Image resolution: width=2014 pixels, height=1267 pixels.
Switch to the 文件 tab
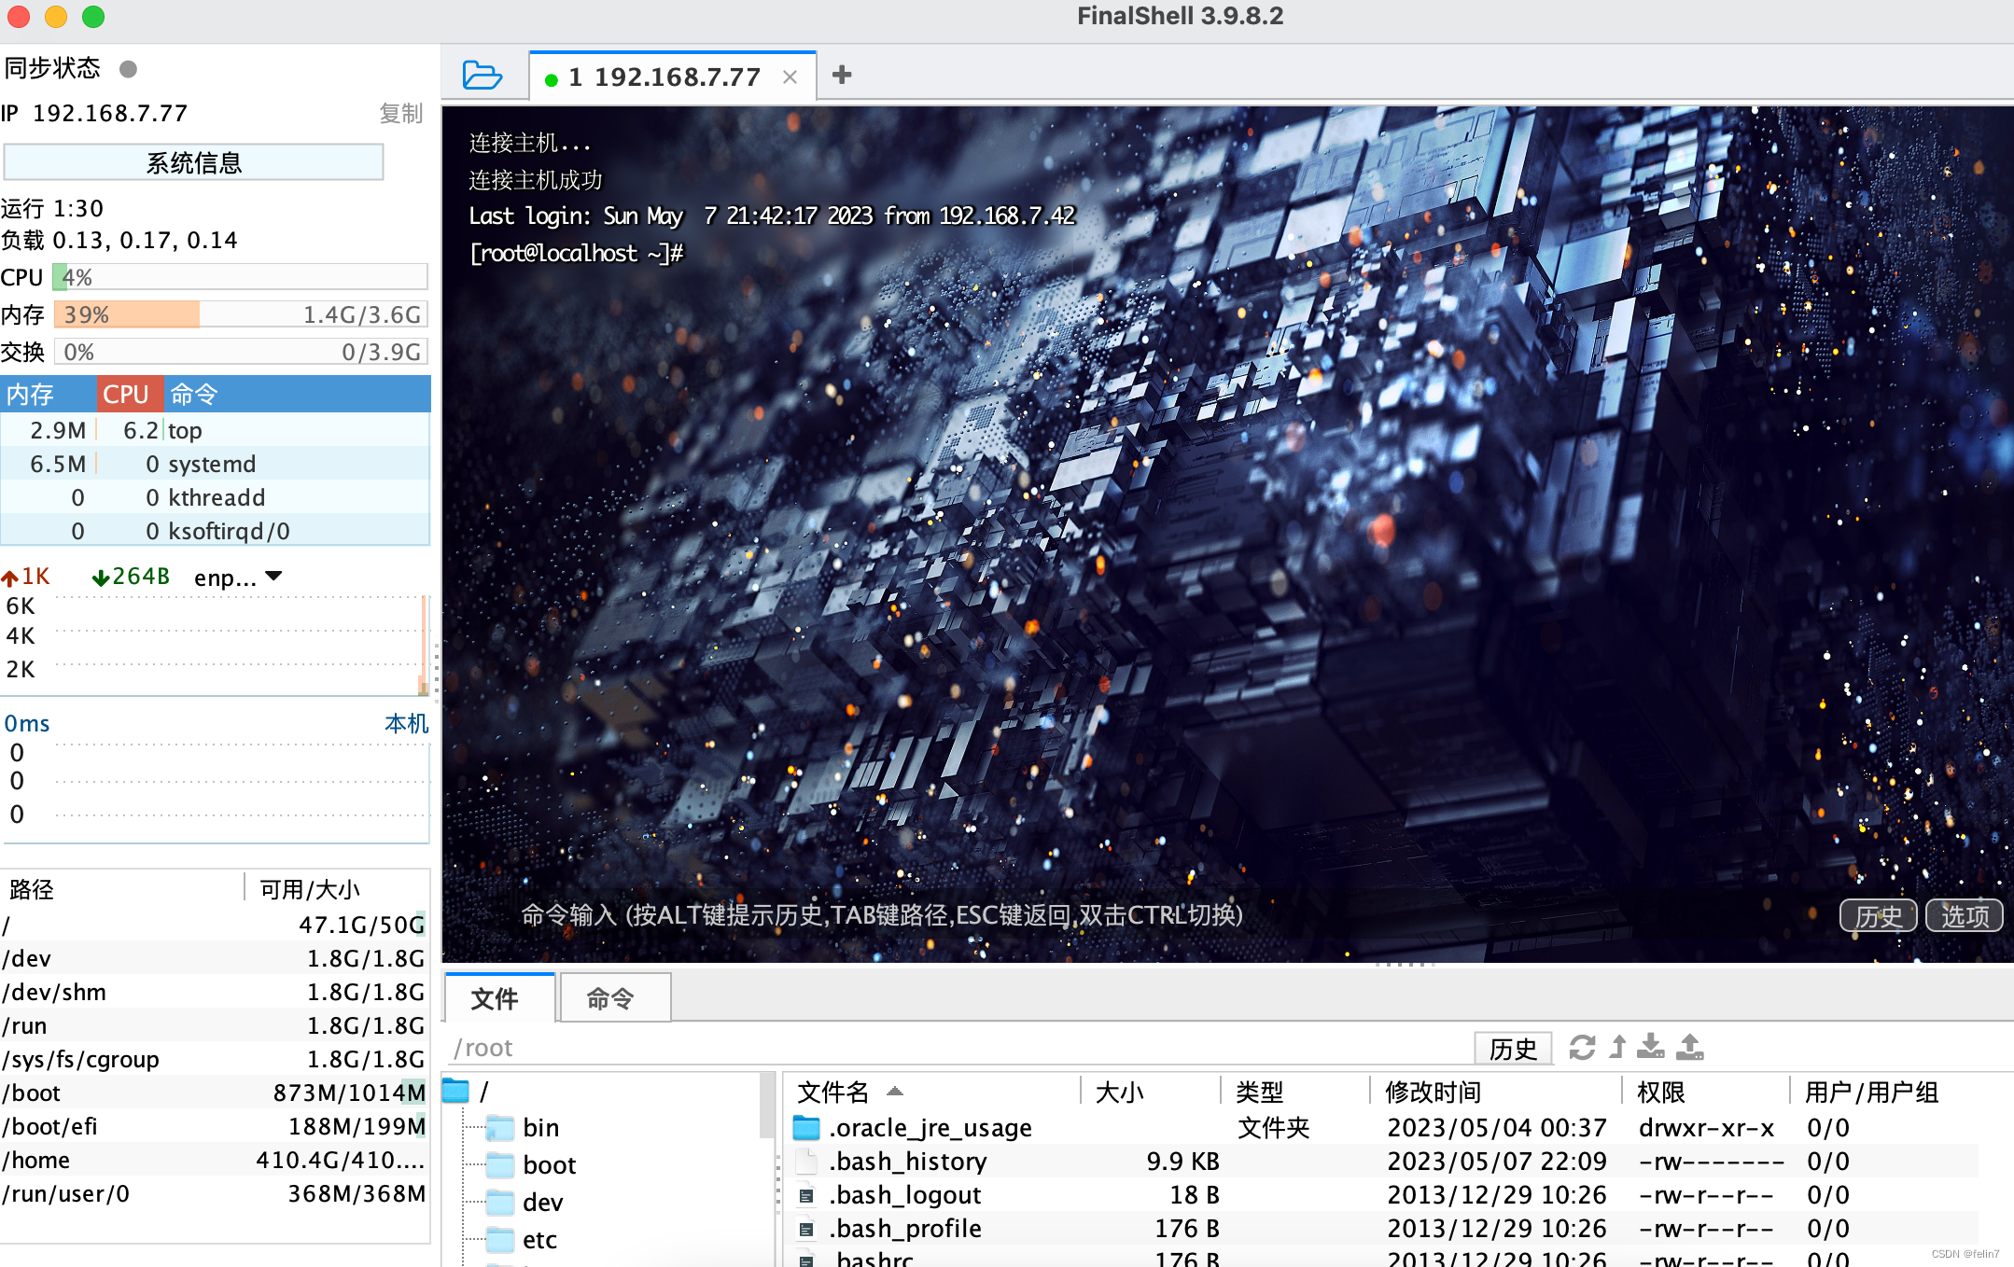coord(500,998)
